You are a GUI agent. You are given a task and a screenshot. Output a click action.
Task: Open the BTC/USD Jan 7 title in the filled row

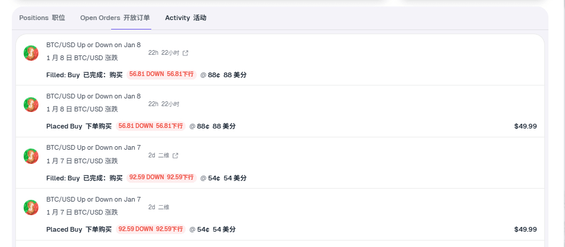click(x=93, y=148)
